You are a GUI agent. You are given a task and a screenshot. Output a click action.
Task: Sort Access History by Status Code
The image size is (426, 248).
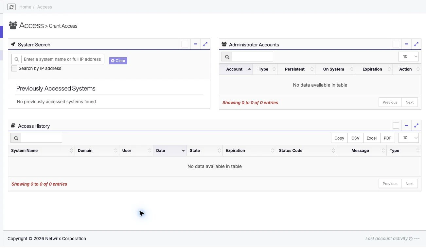[306, 151]
